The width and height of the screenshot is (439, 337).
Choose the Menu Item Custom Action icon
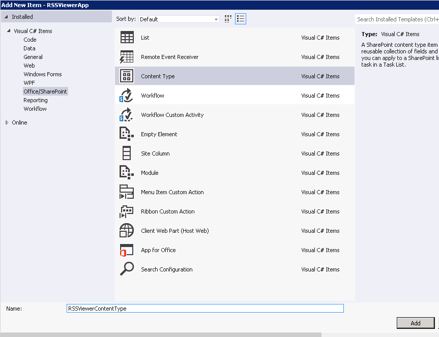(127, 192)
